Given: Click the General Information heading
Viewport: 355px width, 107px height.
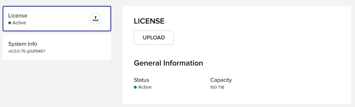Looking at the screenshot, I should tap(168, 63).
